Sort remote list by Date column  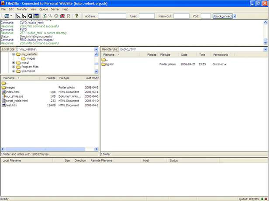tap(187, 55)
